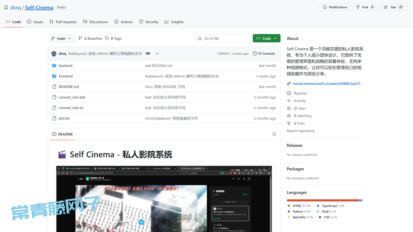Open the backend folder
The height and width of the screenshot is (232, 413).
65,66
